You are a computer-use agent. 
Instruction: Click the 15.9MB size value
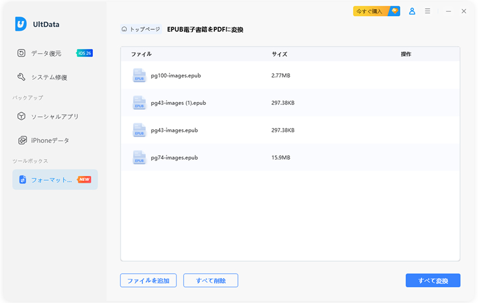[x=281, y=157]
